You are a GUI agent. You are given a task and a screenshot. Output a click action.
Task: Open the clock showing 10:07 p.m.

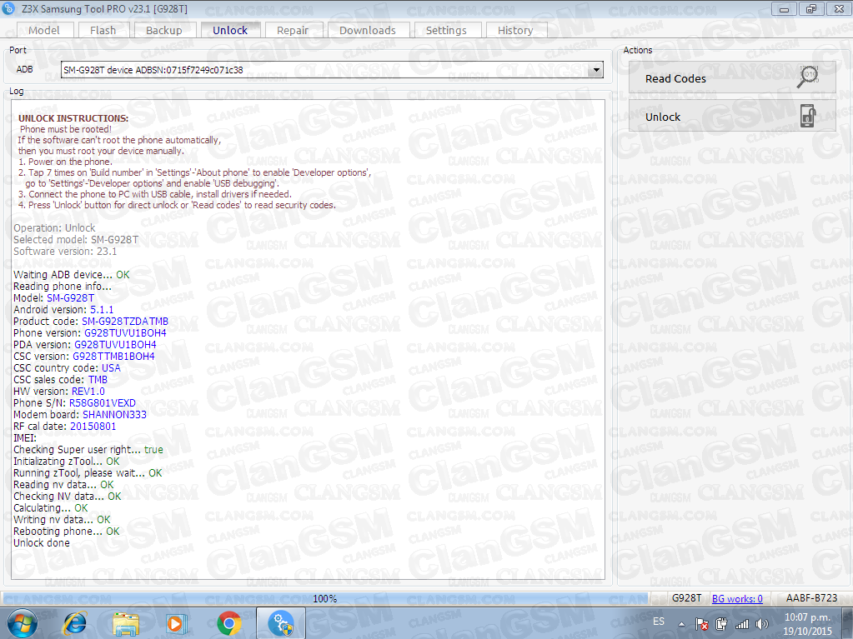(807, 624)
